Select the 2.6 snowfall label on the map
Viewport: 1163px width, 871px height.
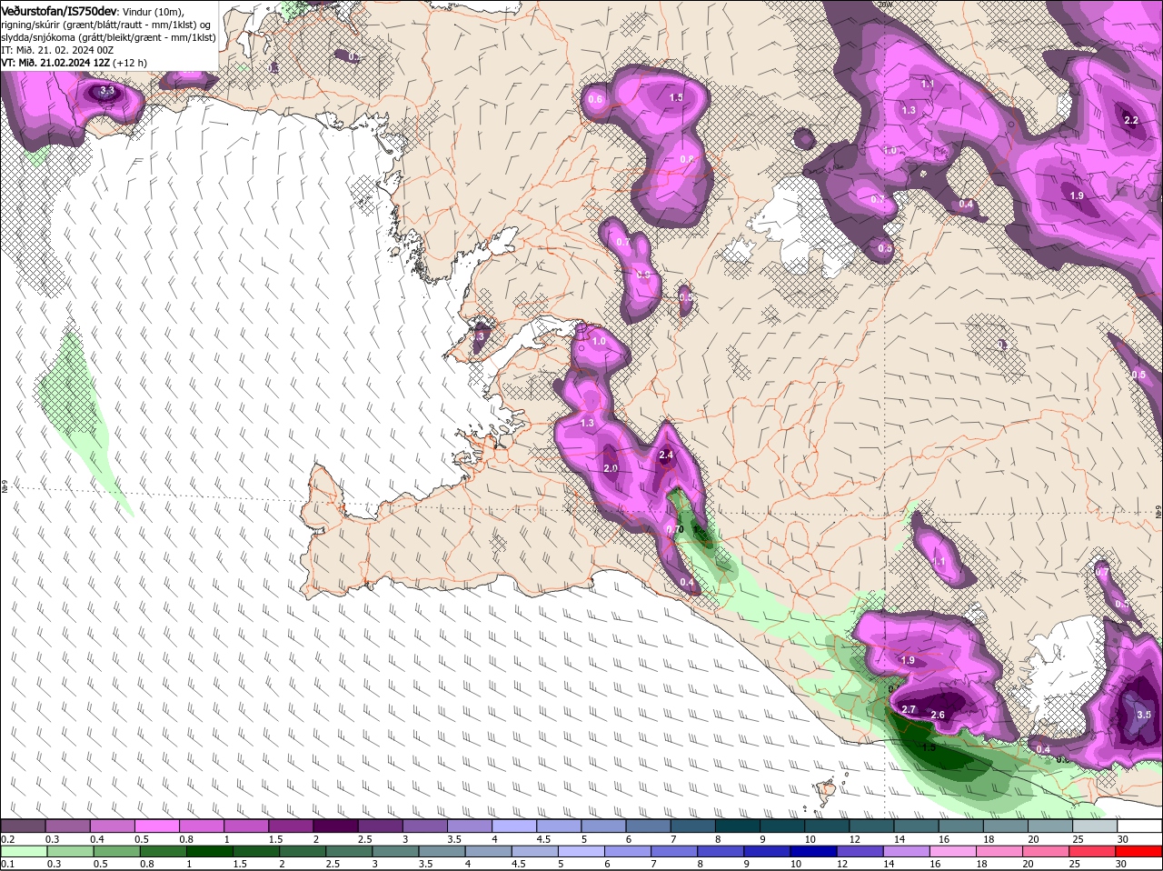point(939,715)
